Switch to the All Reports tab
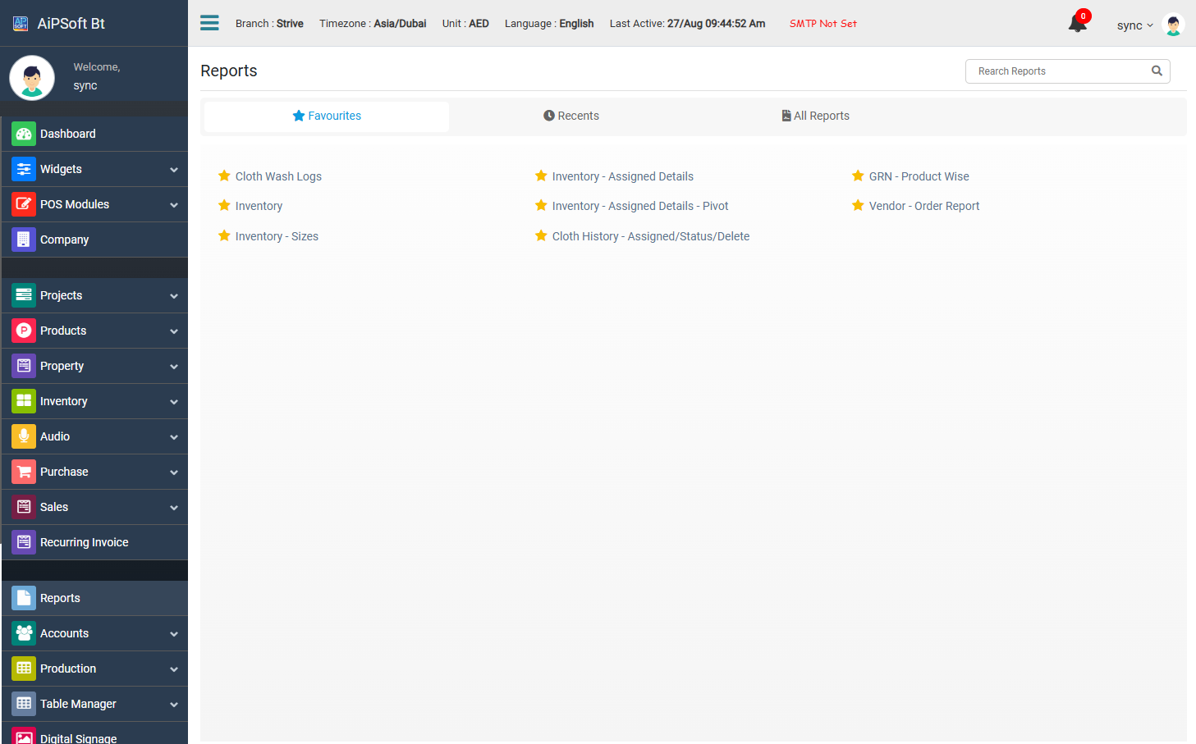 pyautogui.click(x=815, y=116)
